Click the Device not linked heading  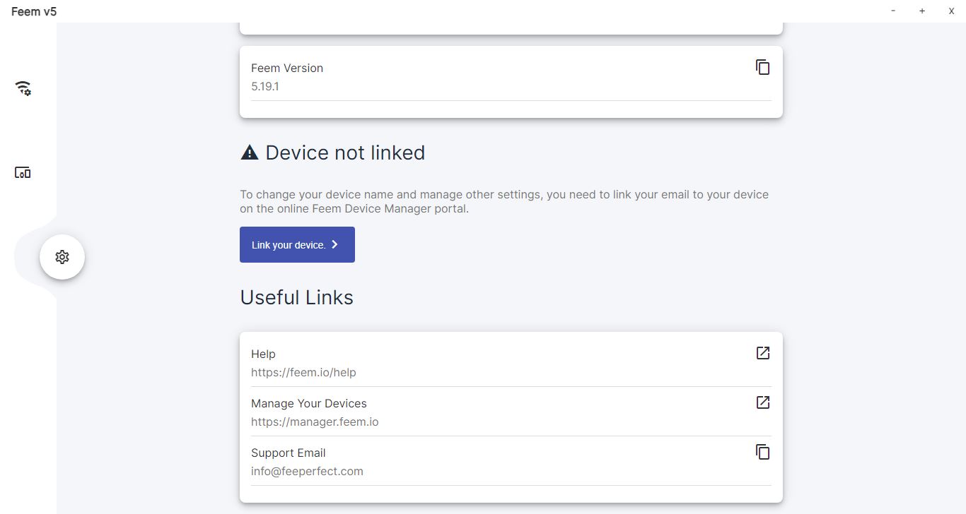point(345,153)
